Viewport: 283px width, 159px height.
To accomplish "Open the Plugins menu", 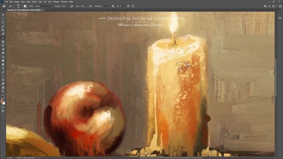I will [x=56, y=2].
